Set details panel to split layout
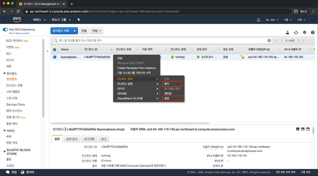 (x=303, y=129)
